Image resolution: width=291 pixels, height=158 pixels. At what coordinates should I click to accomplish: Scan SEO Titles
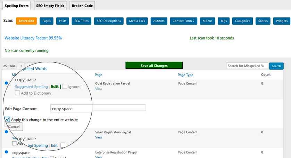coord(82,21)
